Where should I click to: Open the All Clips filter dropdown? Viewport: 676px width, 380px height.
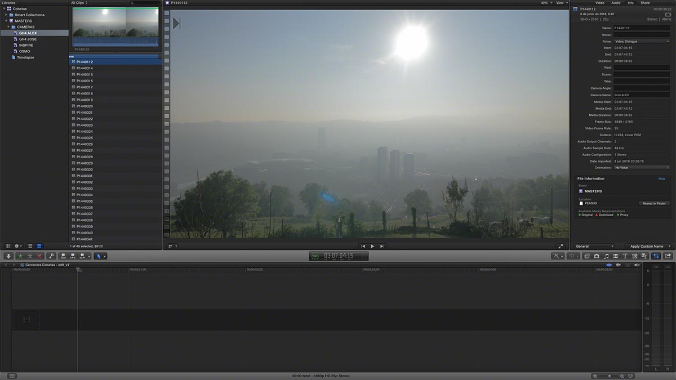coord(78,3)
